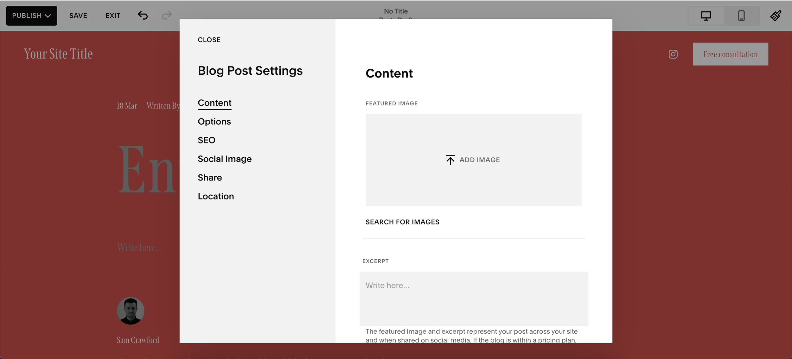Click Sam Crawford's author avatar
Image resolution: width=792 pixels, height=359 pixels.
click(x=131, y=311)
